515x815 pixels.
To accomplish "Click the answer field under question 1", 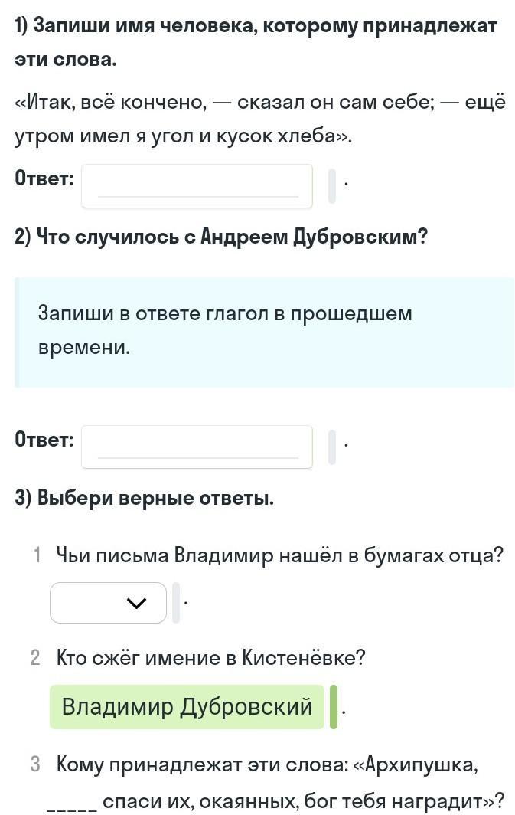I will pyautogui.click(x=197, y=185).
